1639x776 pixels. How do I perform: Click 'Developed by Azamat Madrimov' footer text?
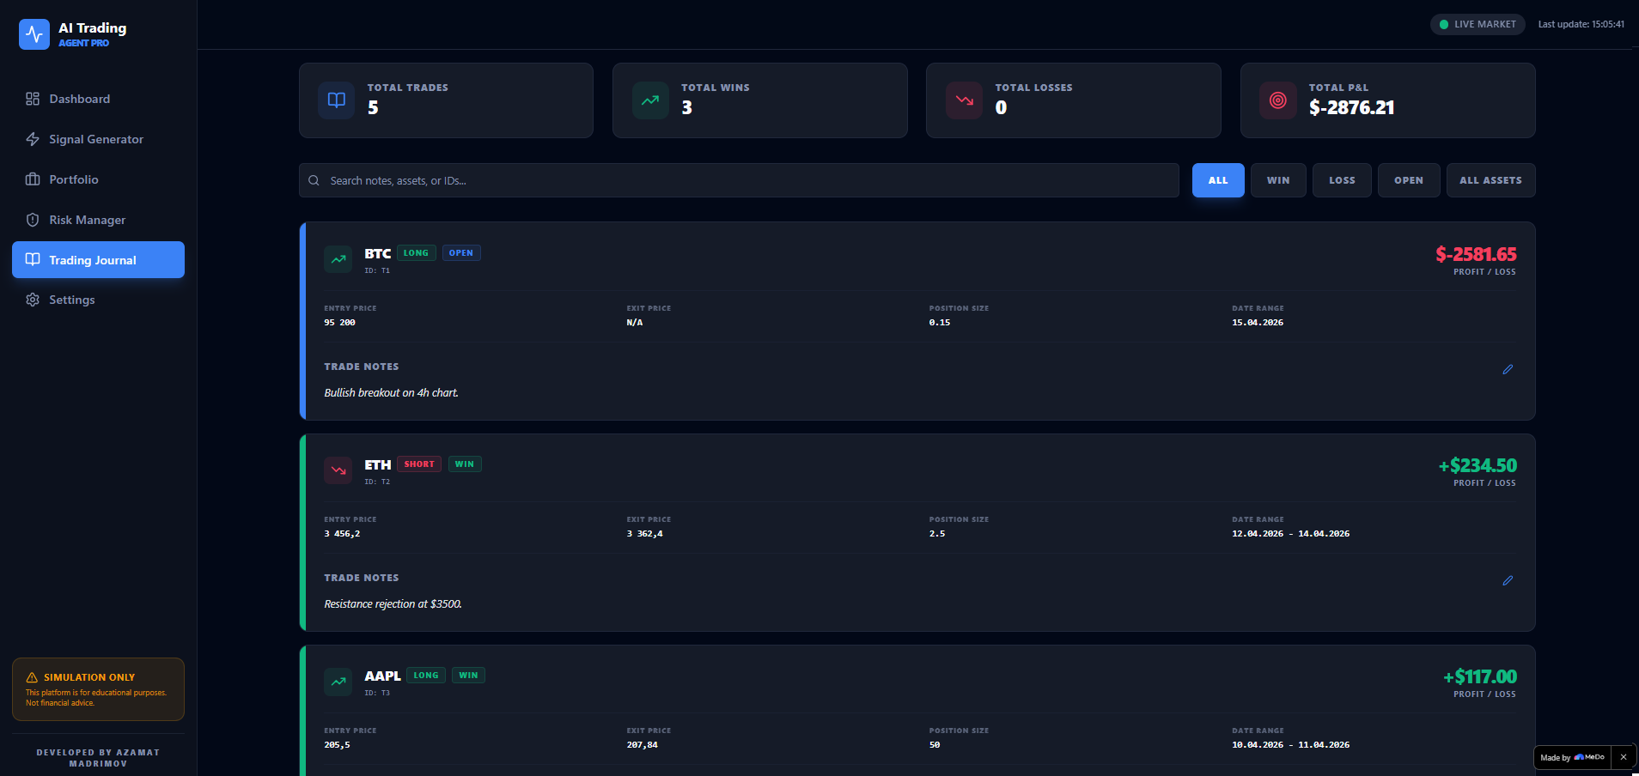[98, 758]
